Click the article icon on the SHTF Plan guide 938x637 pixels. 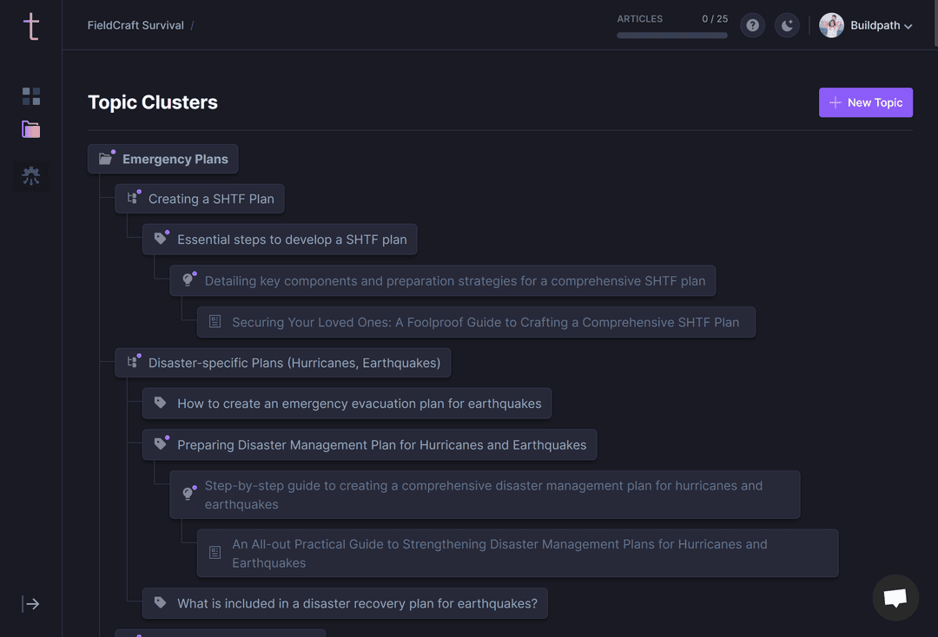tap(215, 321)
